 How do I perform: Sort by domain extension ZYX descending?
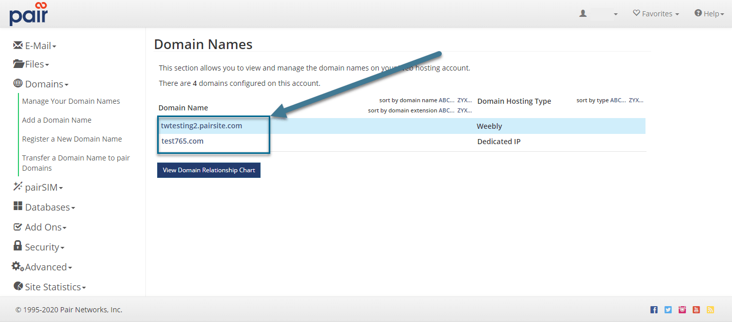pos(464,110)
